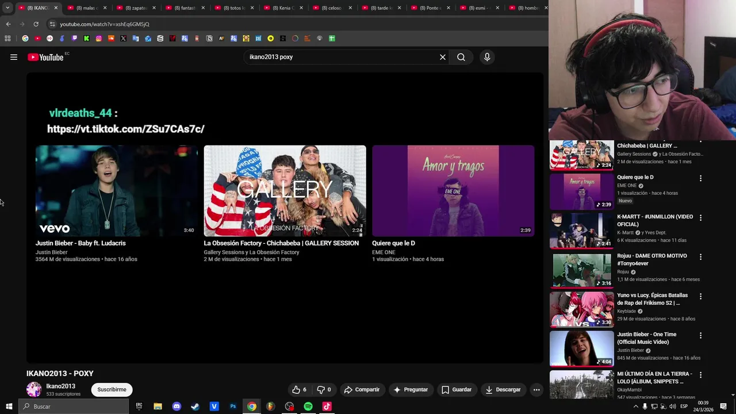The width and height of the screenshot is (736, 414).
Task: Submit search with the magnifier icon
Action: tap(461, 57)
